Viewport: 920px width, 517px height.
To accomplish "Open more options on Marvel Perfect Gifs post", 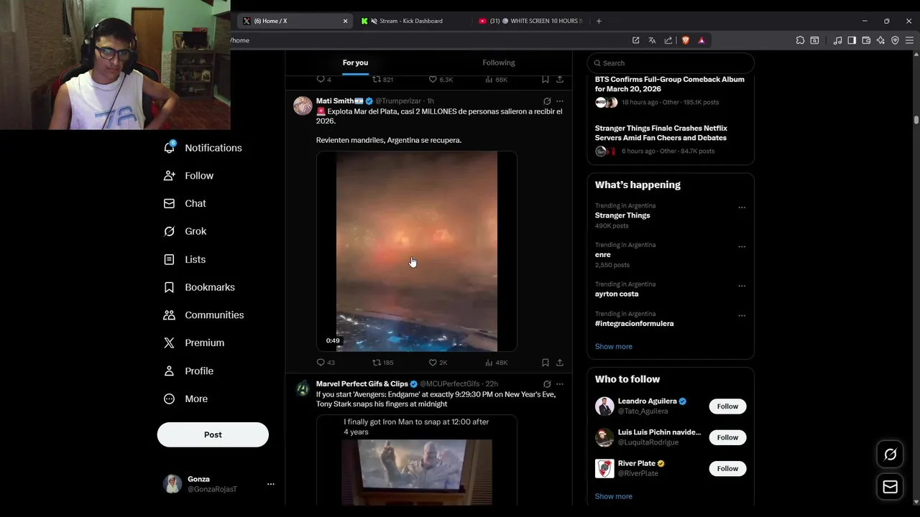I will (560, 384).
